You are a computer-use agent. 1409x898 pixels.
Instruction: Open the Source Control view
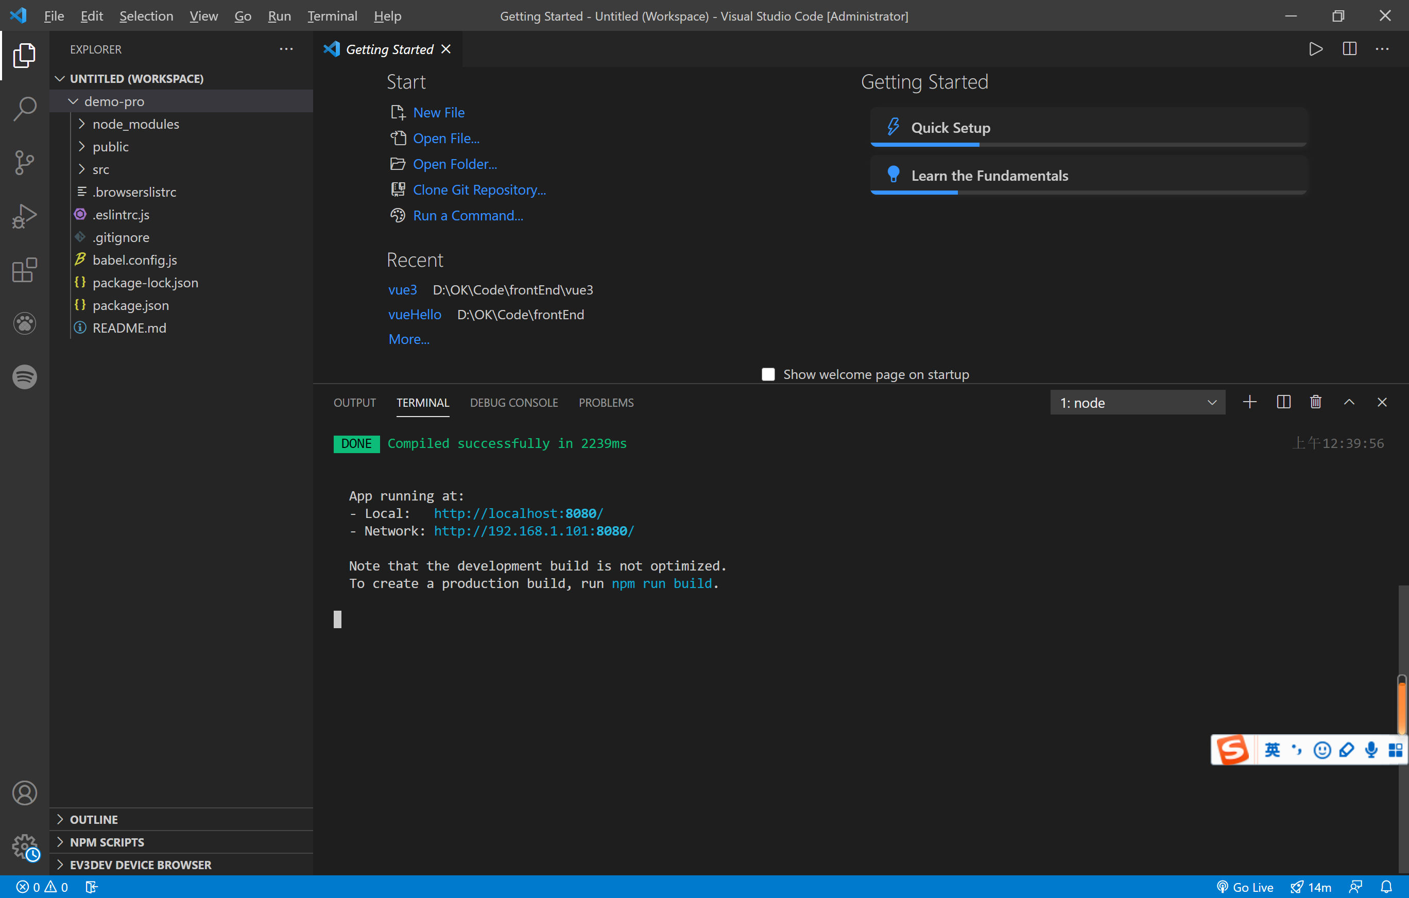(x=25, y=163)
